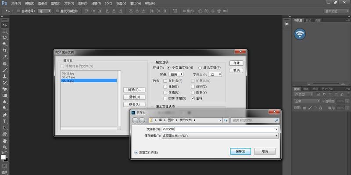The width and height of the screenshot is (351, 175).
Task: Select the Pen tool
Action: pos(4,115)
